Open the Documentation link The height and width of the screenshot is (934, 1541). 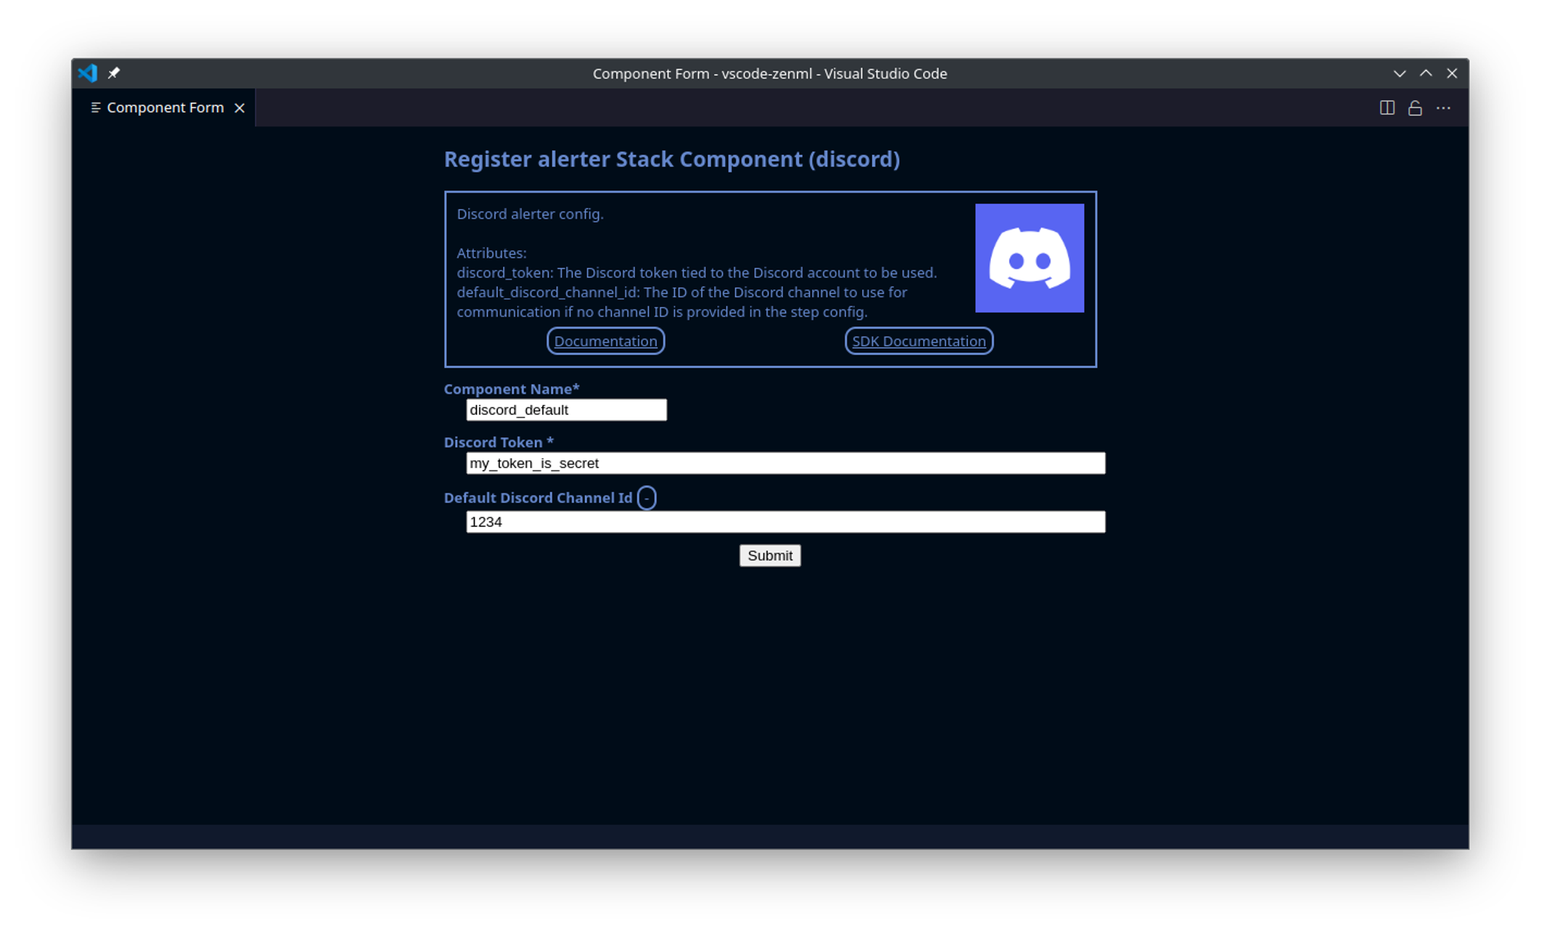606,341
